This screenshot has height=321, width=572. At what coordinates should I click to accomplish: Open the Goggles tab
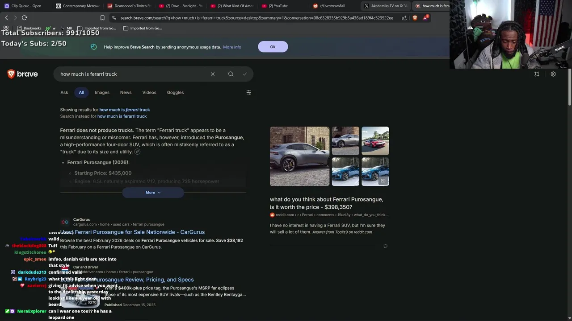pyautogui.click(x=175, y=92)
